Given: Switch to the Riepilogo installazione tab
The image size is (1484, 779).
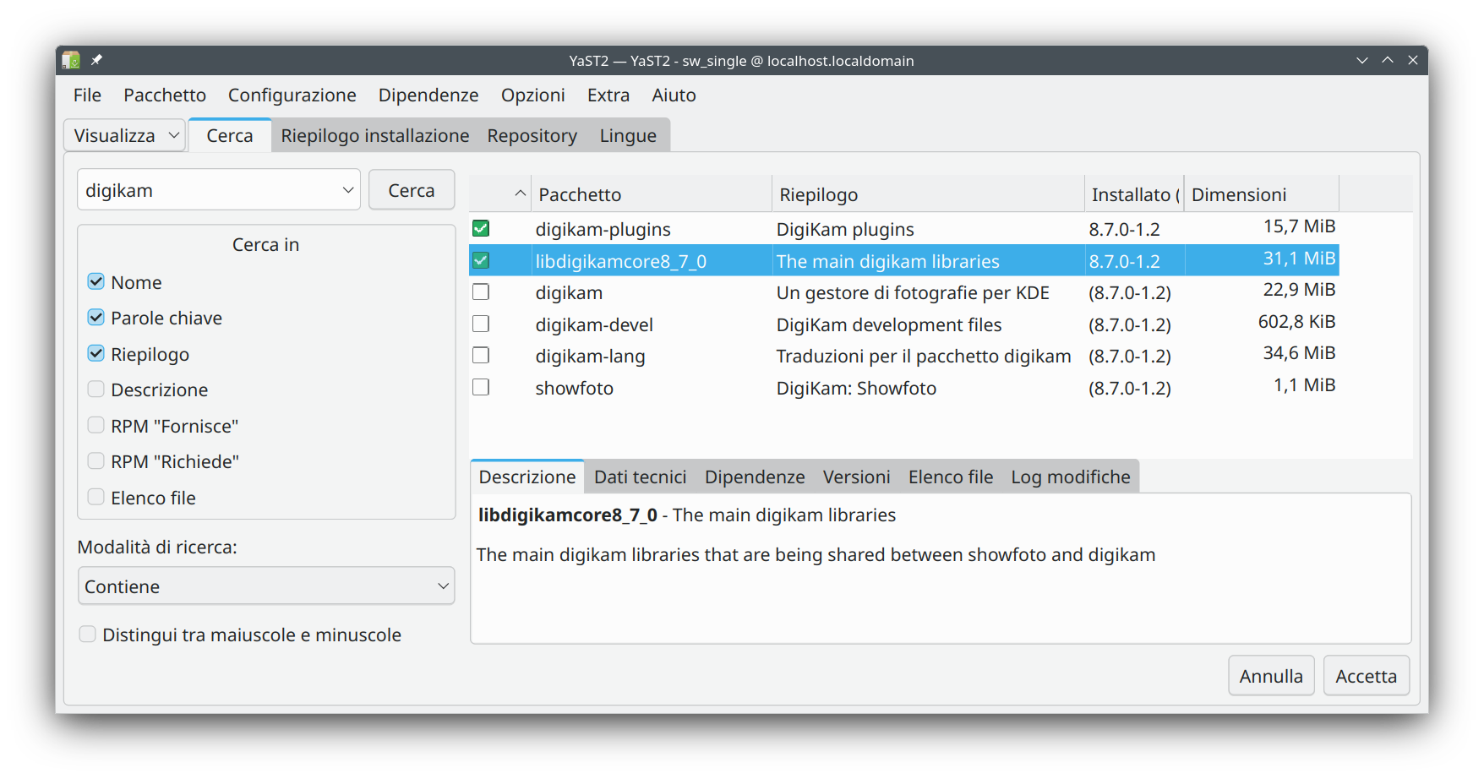Looking at the screenshot, I should click(374, 136).
